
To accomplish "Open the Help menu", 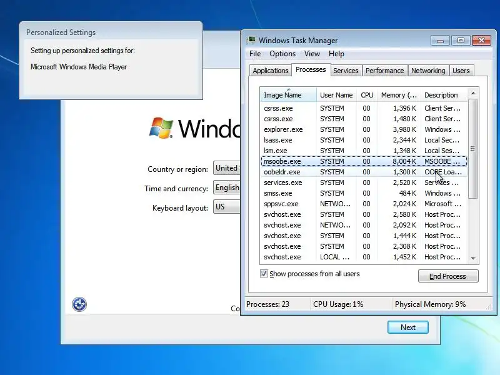I will click(336, 54).
